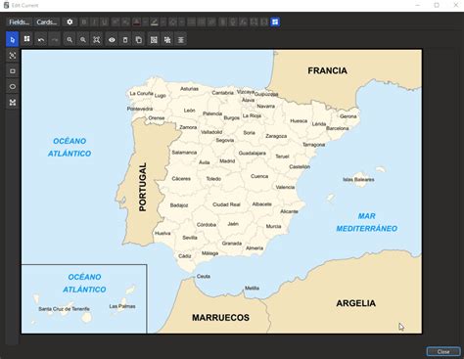
Task: Ungroup the selected masks
Action: [167, 40]
